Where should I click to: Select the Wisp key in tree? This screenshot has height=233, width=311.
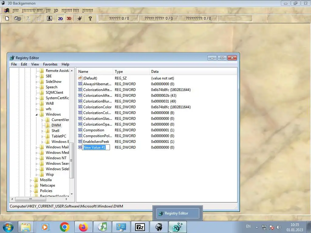50,174
